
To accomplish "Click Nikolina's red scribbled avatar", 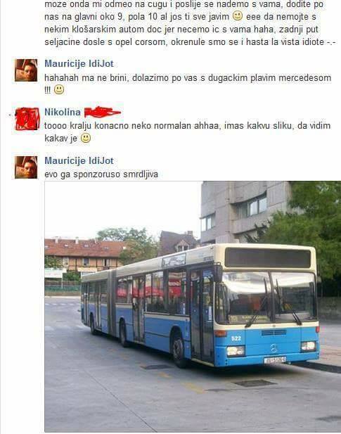I will [x=27, y=119].
